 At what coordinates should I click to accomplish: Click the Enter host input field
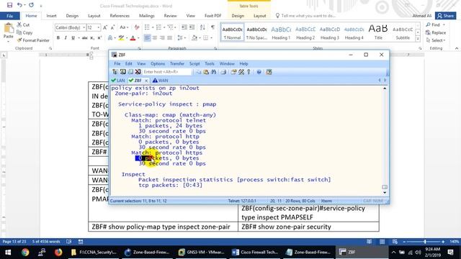[x=166, y=72]
